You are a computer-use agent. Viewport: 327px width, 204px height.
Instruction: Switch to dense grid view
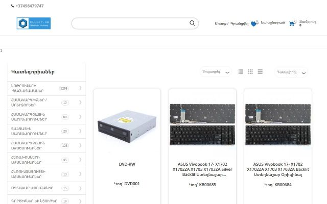tap(241, 71)
